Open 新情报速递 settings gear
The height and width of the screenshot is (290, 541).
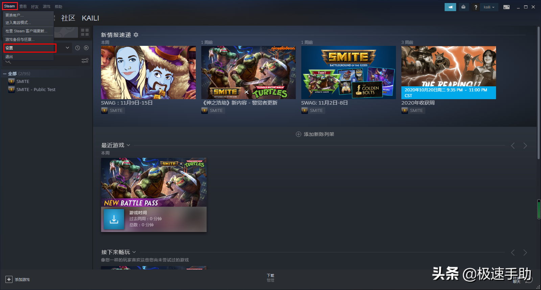136,35
